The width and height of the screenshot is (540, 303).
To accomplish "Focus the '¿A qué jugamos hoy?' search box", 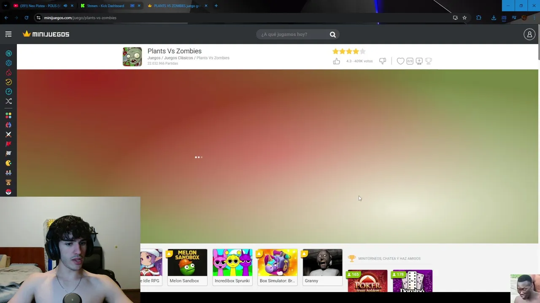I will (293, 35).
